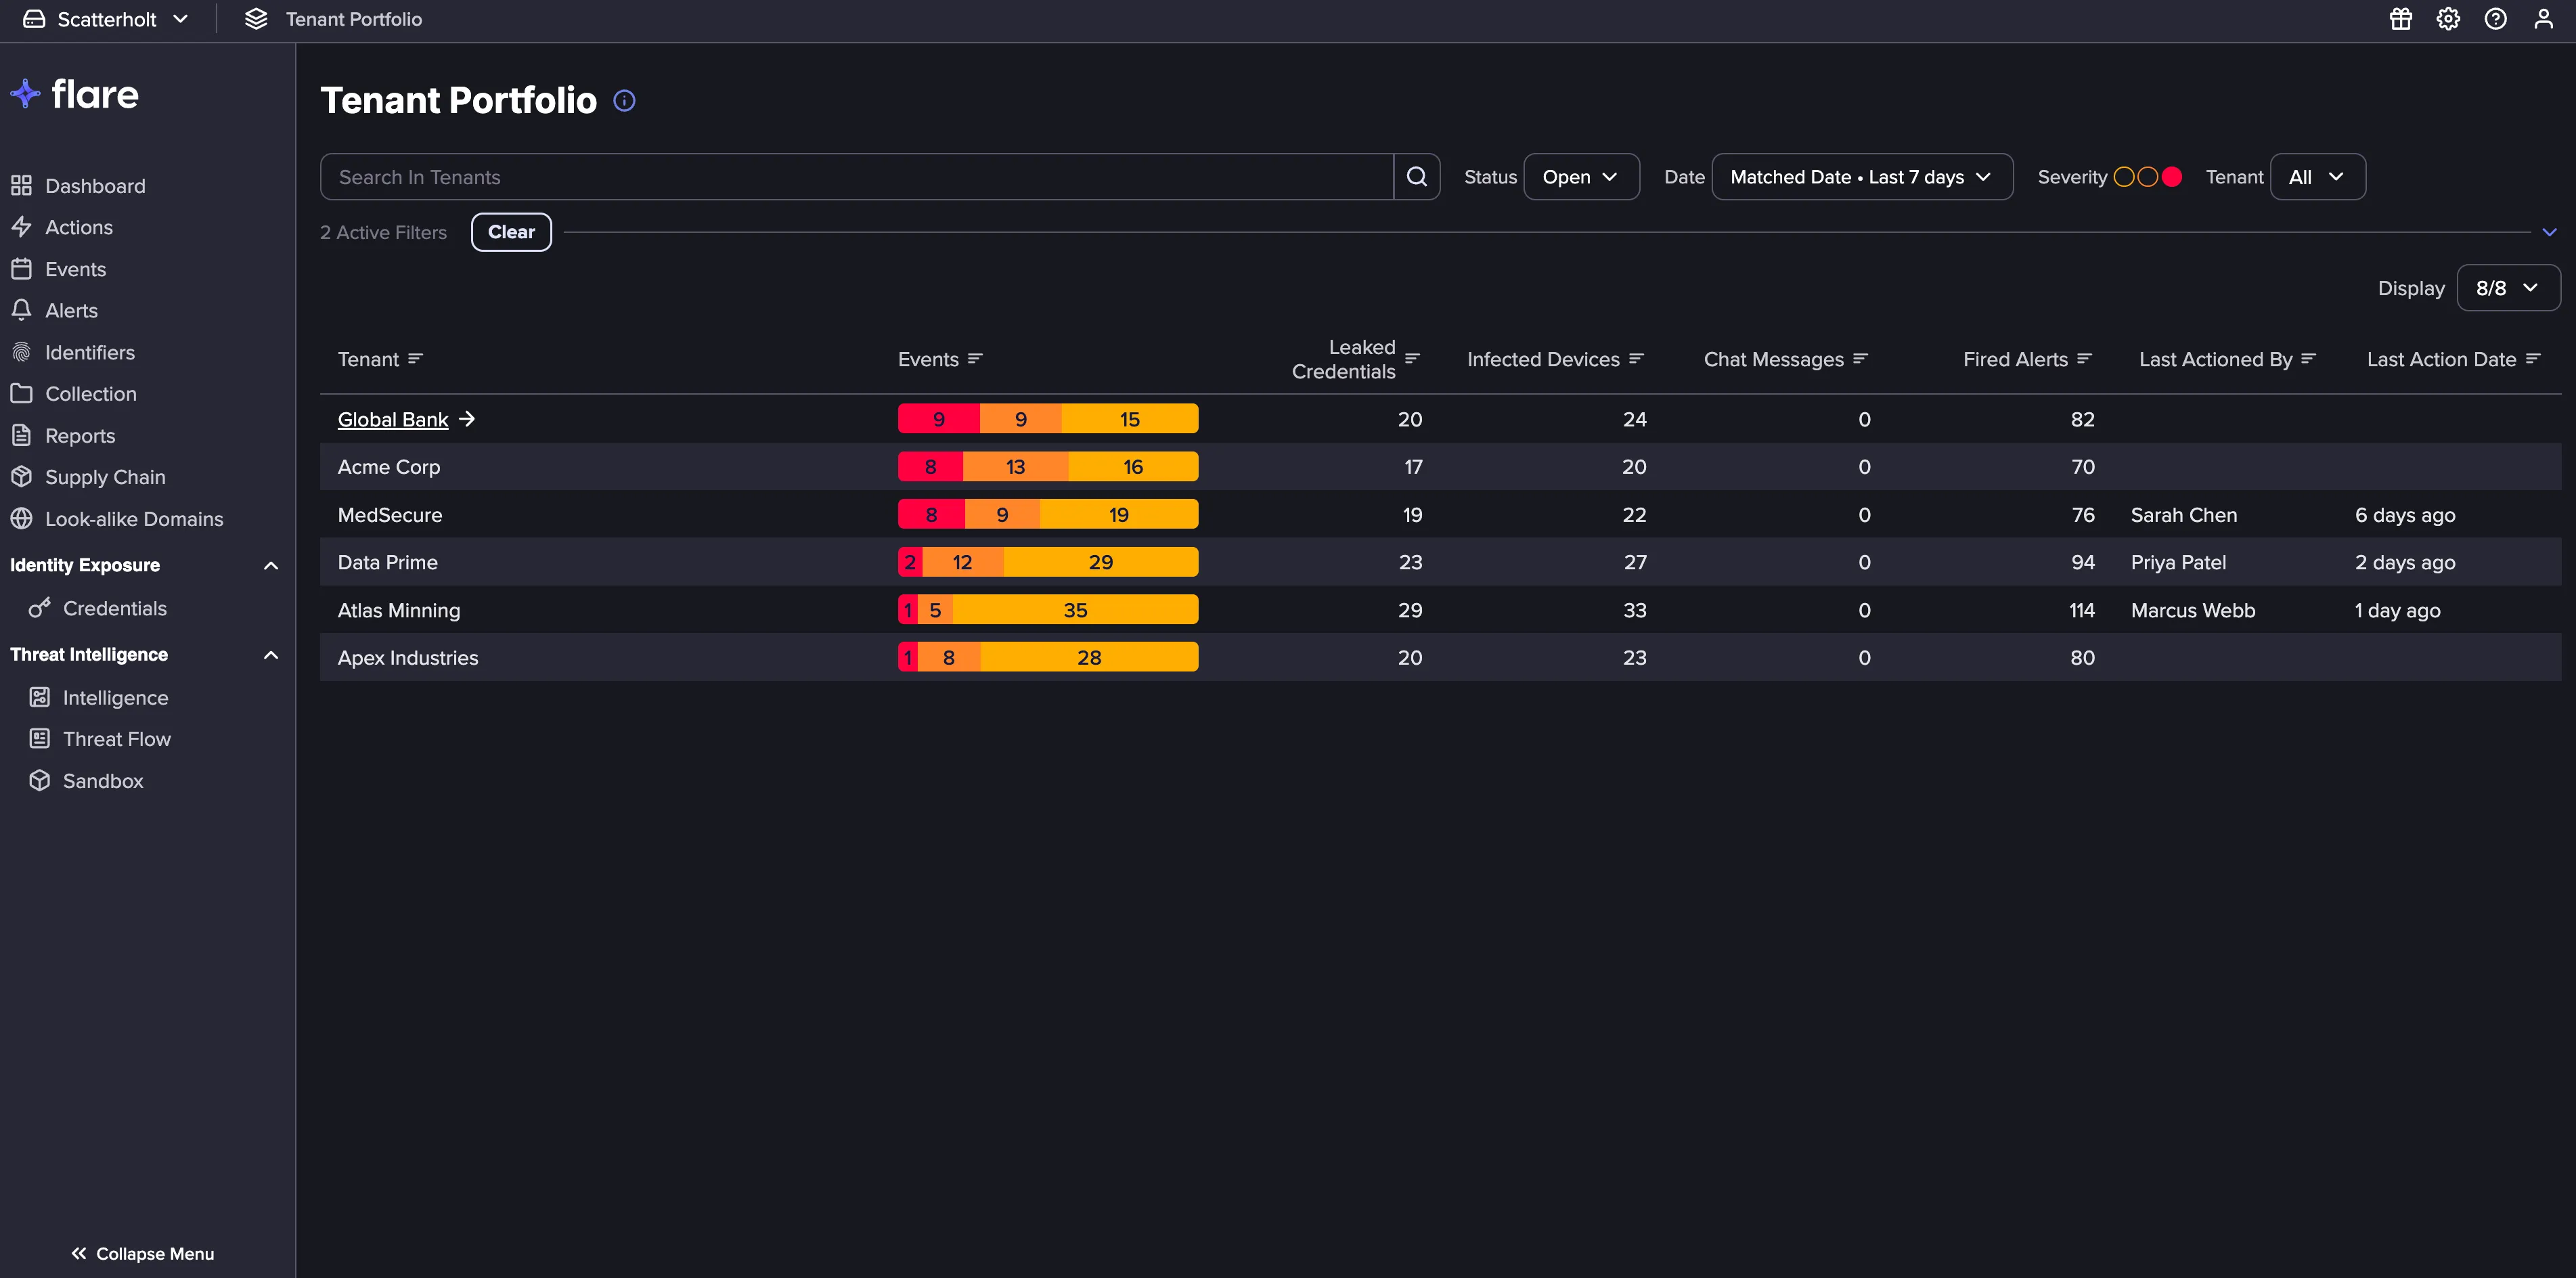Sort the Infected Devices column

[x=1636, y=359]
